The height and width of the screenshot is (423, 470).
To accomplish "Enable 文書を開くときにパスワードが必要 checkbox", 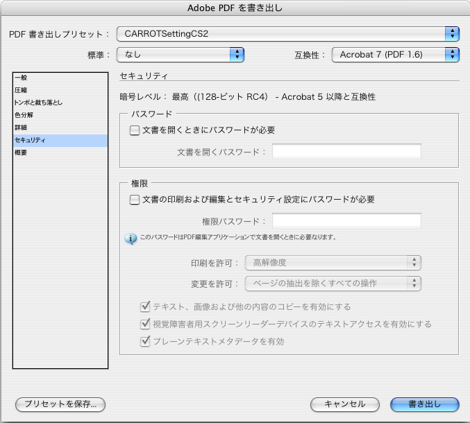I will 135,130.
